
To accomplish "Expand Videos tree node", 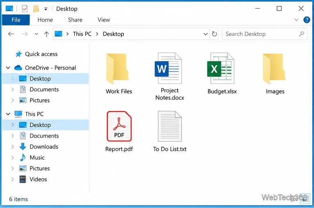I will click(13, 179).
